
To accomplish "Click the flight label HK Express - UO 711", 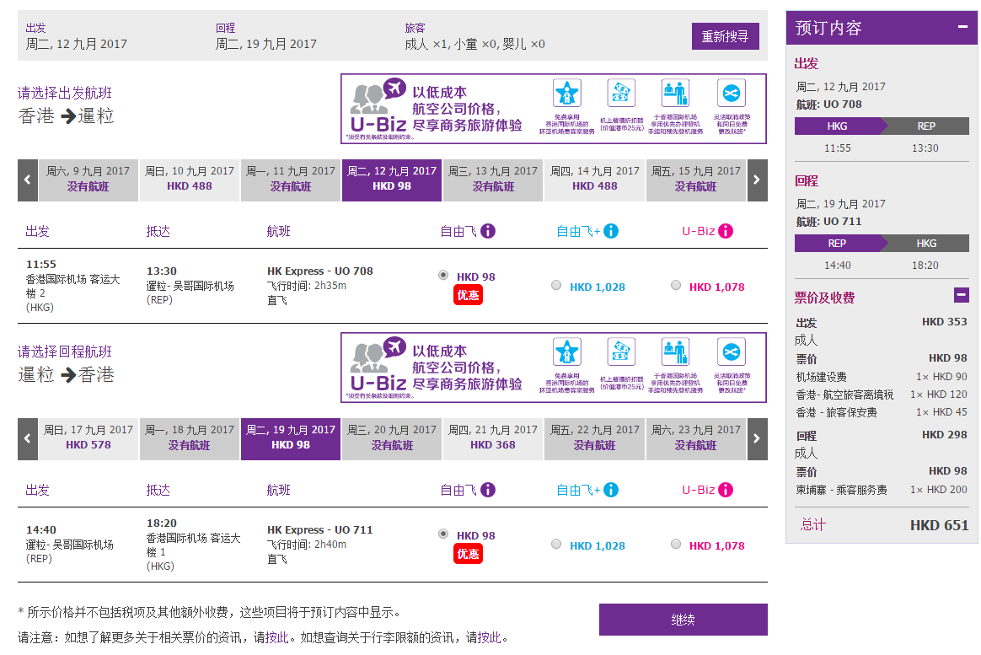I will [319, 530].
